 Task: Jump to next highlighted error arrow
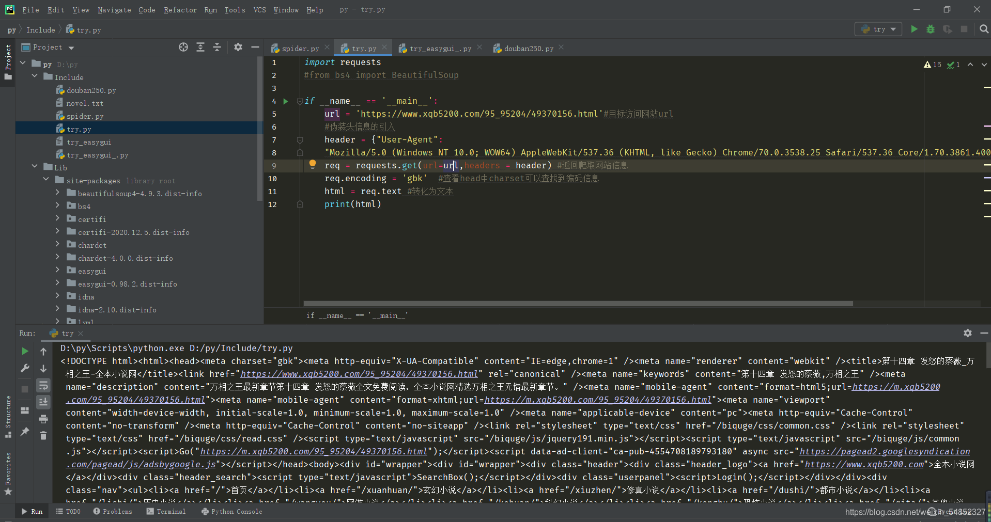coord(984,65)
